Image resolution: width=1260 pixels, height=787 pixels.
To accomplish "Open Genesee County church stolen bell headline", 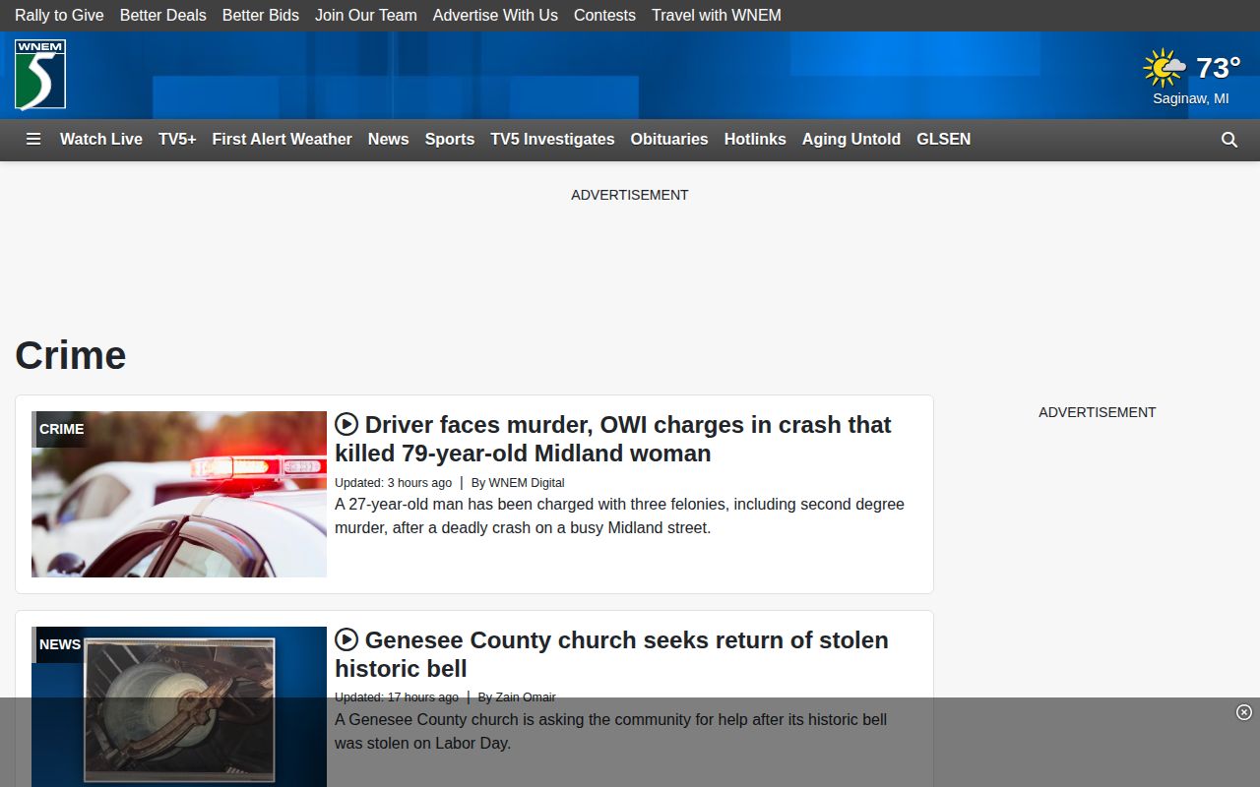I will tap(611, 654).
